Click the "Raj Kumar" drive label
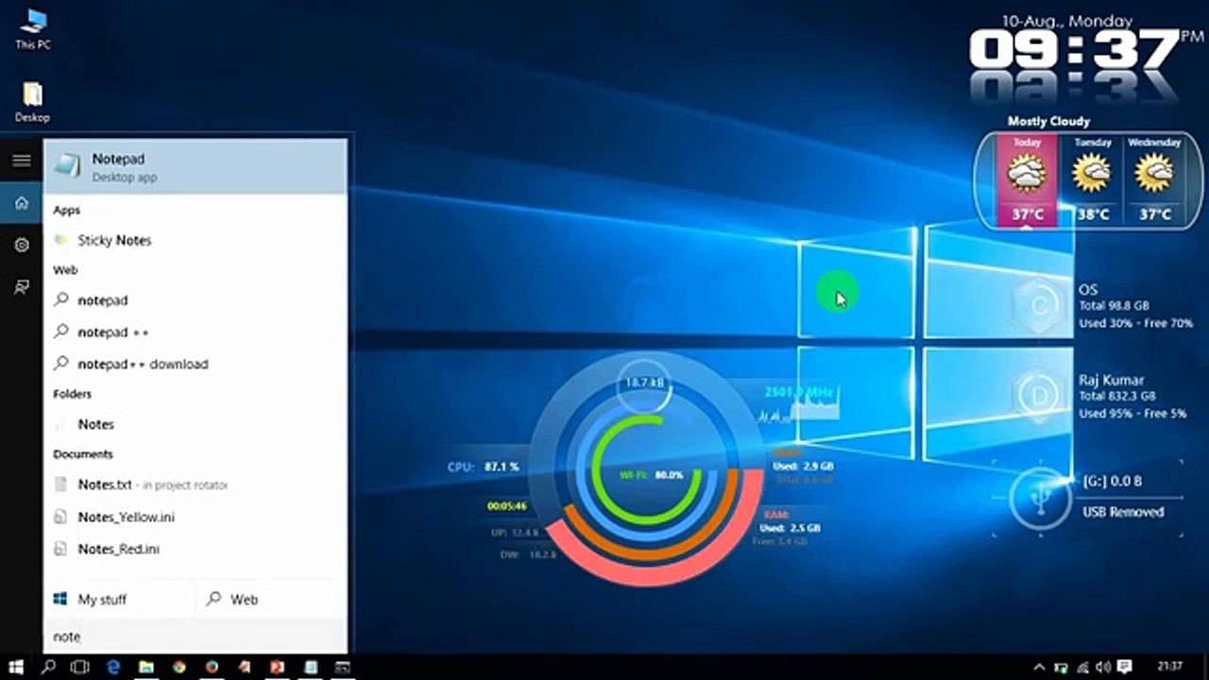1209x680 pixels. coord(1112,380)
